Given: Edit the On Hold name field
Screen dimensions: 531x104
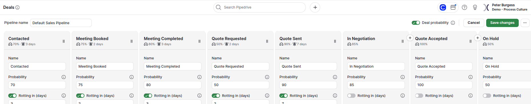Looking at the screenshot, I should pyautogui.click(x=507, y=66).
